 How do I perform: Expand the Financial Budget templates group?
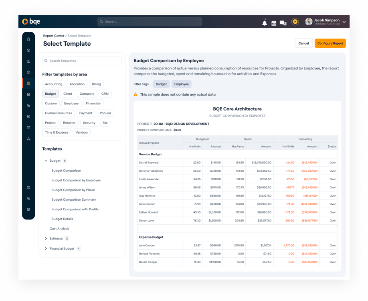click(46, 248)
